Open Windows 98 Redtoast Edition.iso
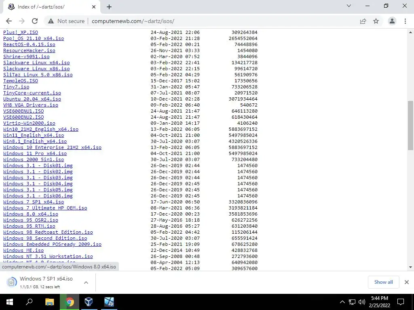 point(48,232)
